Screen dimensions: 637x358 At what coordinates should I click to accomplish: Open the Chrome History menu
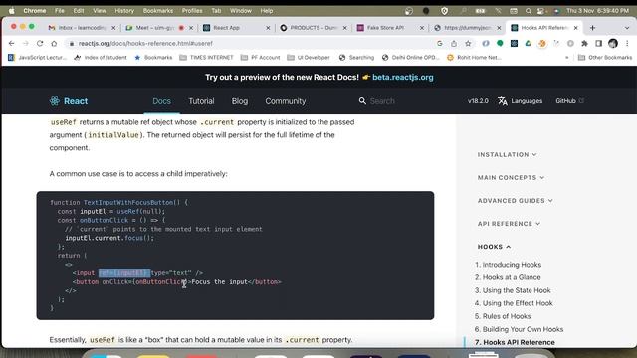pyautogui.click(x=124, y=11)
